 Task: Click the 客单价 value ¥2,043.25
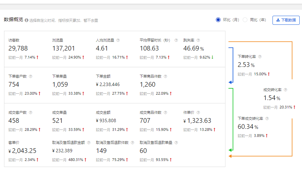tap(22, 151)
